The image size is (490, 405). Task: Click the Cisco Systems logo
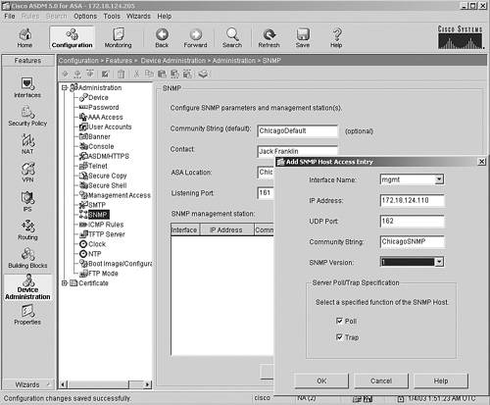tap(460, 37)
